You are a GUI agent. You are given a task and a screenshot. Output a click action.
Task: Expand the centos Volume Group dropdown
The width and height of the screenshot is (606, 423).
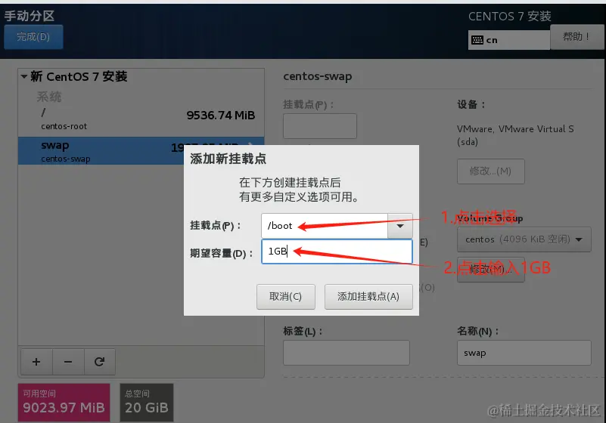pos(524,239)
